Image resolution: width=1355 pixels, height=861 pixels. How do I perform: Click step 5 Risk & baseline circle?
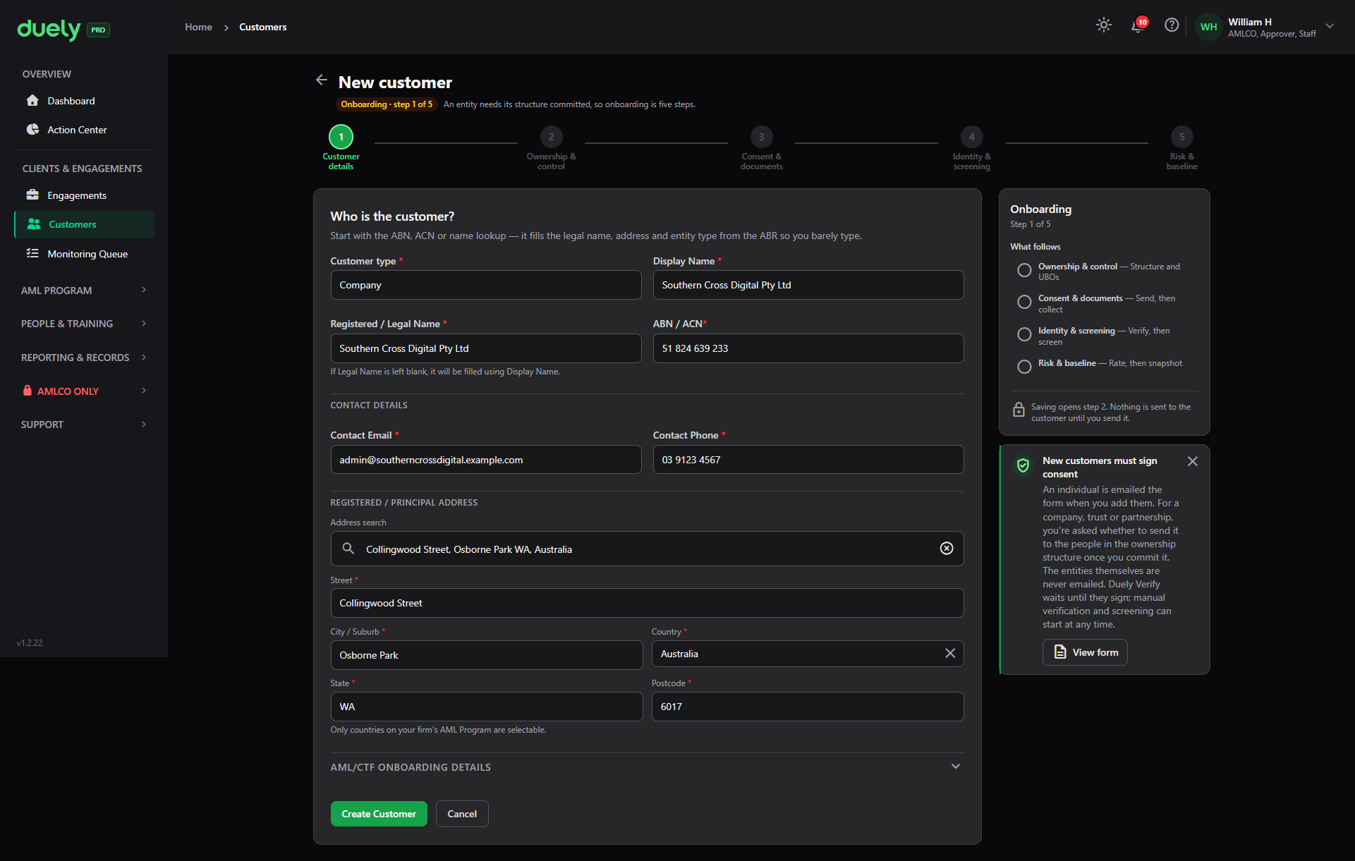tap(1181, 137)
